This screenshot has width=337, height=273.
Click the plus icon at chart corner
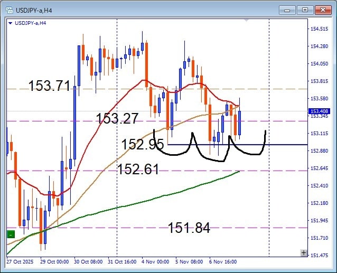(303, 253)
